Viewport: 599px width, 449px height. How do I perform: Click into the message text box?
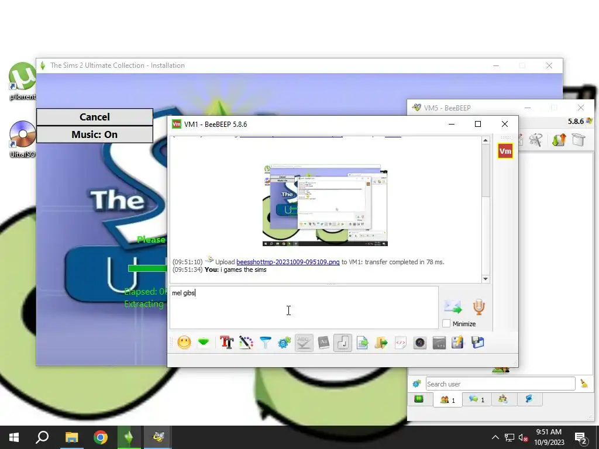point(304,308)
